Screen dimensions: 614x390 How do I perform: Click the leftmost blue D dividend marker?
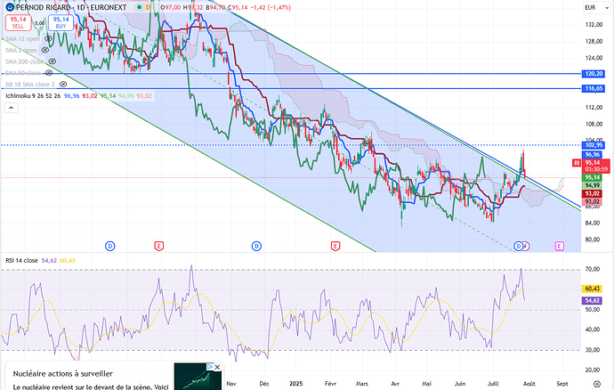[x=110, y=244]
